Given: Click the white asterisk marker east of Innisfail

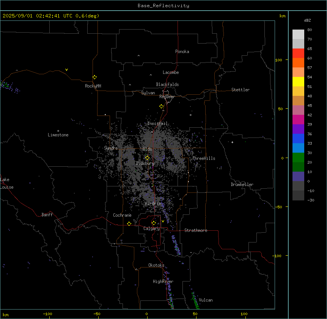Looking at the screenshot, I should (190, 115).
